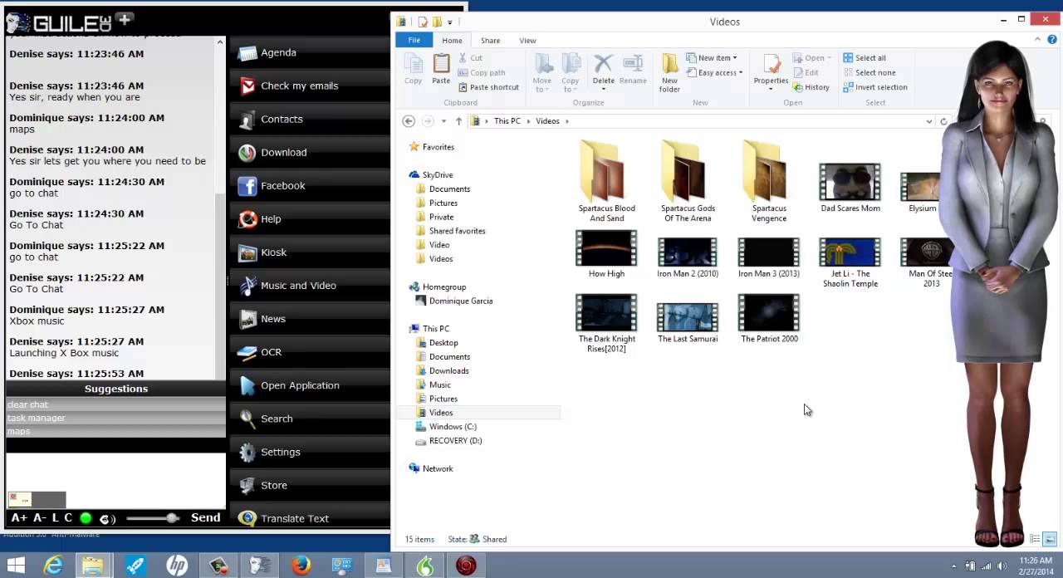Expand the Properties dropdown arrow
The width and height of the screenshot is (1063, 578).
click(771, 88)
